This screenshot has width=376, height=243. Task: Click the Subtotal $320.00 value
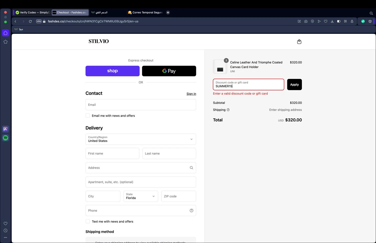(296, 103)
